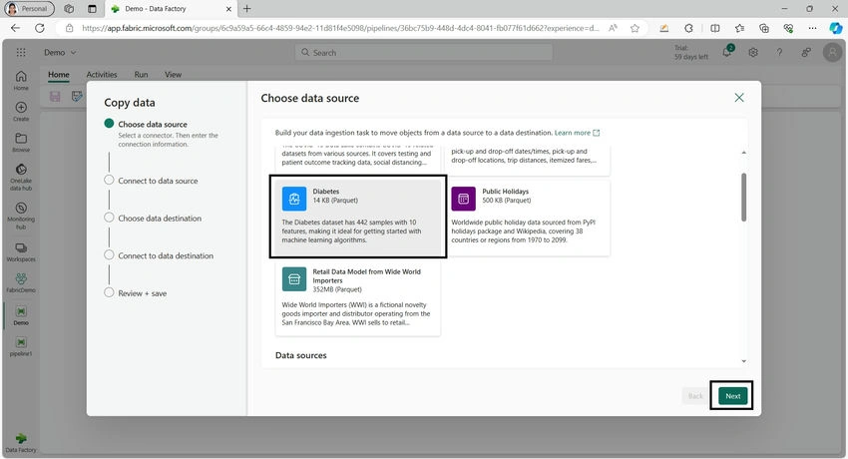Screen dimensions: 848x459
Task: Select the Choose data source step
Action: (x=153, y=124)
